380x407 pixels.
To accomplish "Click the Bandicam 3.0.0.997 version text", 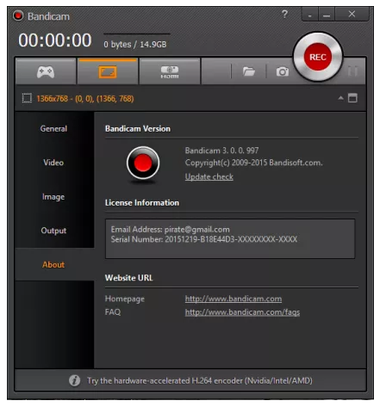I will [x=221, y=151].
